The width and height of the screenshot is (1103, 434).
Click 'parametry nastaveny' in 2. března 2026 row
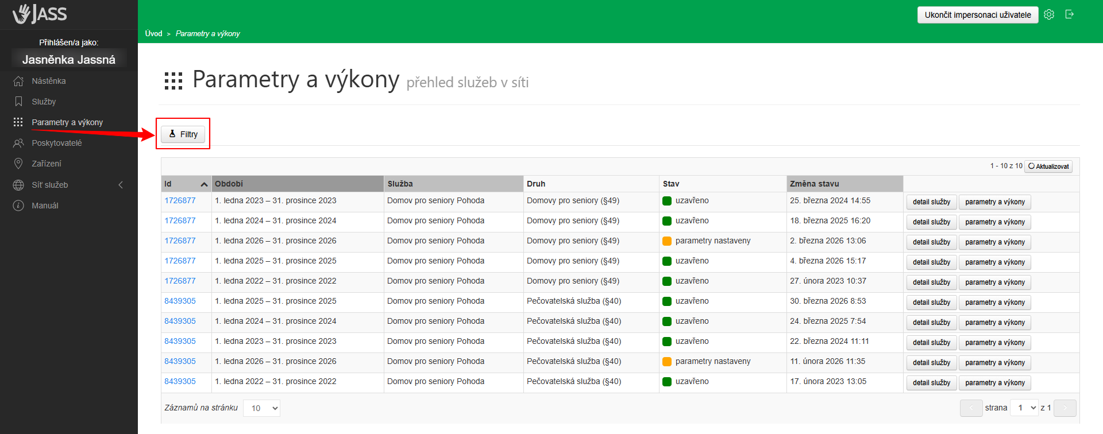click(713, 241)
